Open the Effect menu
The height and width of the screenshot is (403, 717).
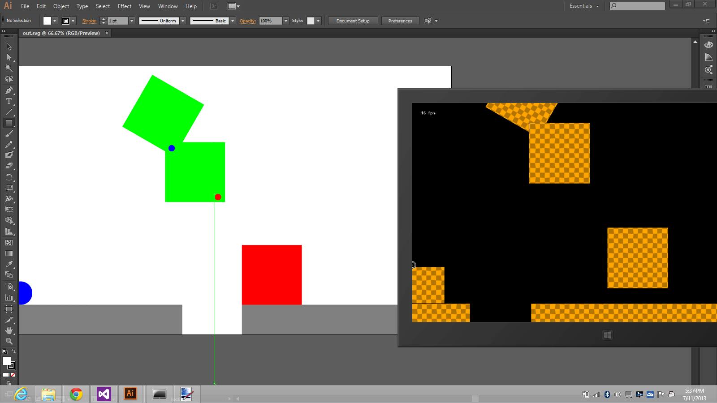125,6
